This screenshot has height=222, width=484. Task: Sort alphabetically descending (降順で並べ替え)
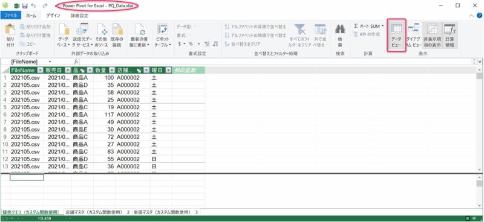click(x=255, y=36)
